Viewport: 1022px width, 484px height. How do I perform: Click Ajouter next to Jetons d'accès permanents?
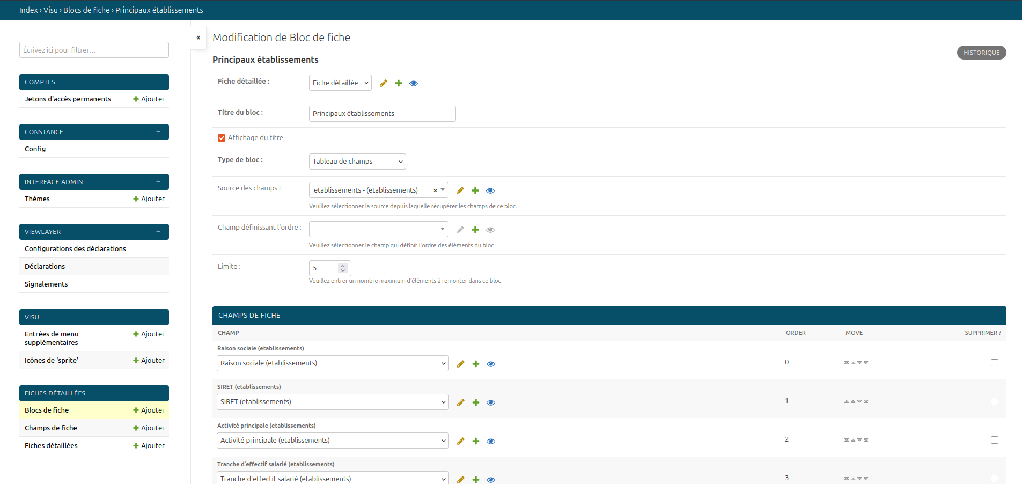[x=149, y=99]
